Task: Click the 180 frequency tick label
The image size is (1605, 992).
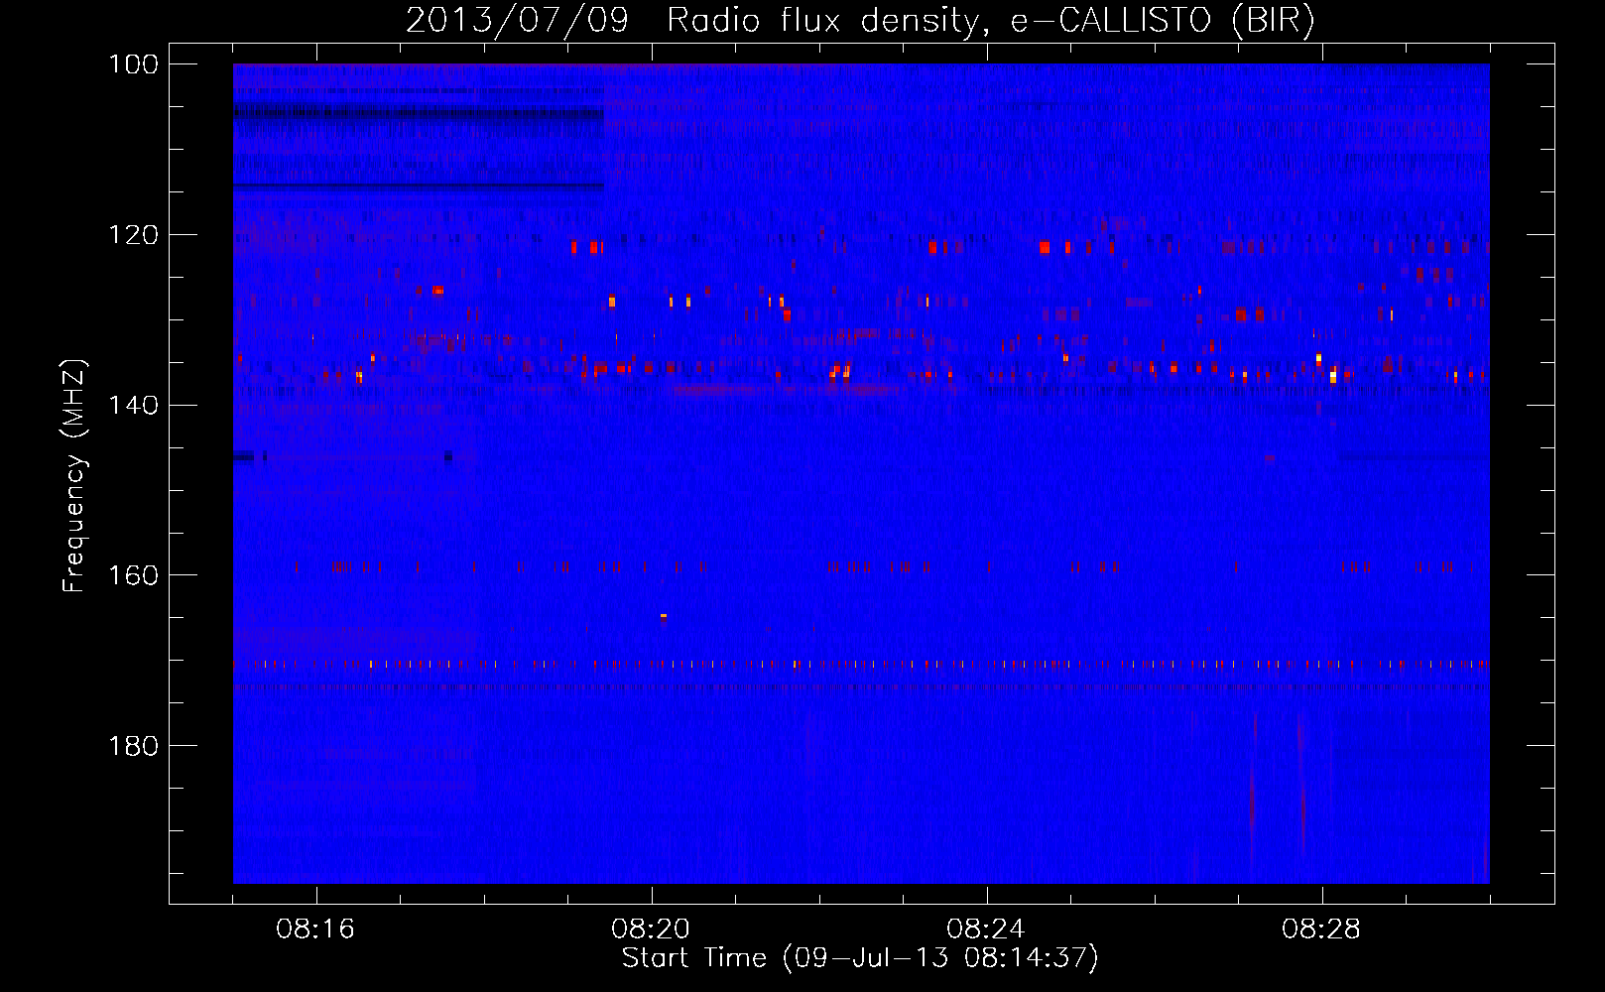Action: pyautogui.click(x=132, y=746)
